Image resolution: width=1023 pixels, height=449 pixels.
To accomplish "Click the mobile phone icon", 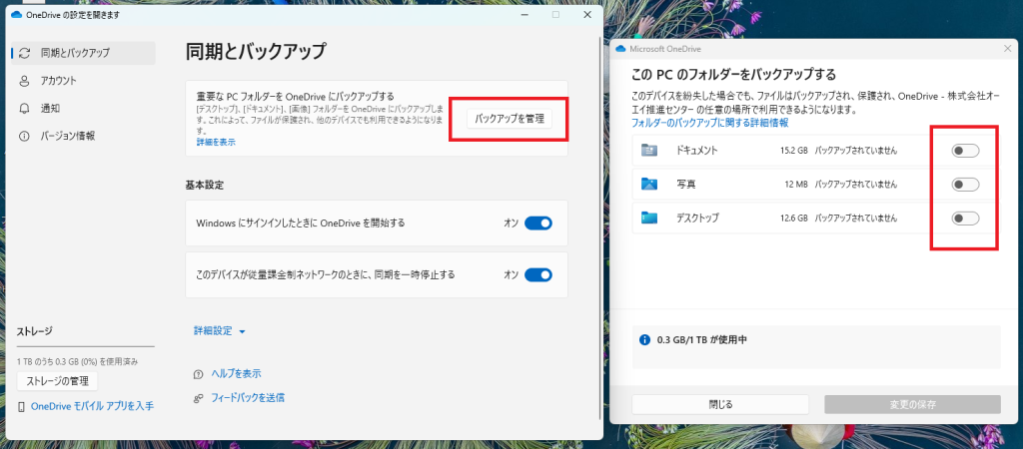I will (22, 407).
